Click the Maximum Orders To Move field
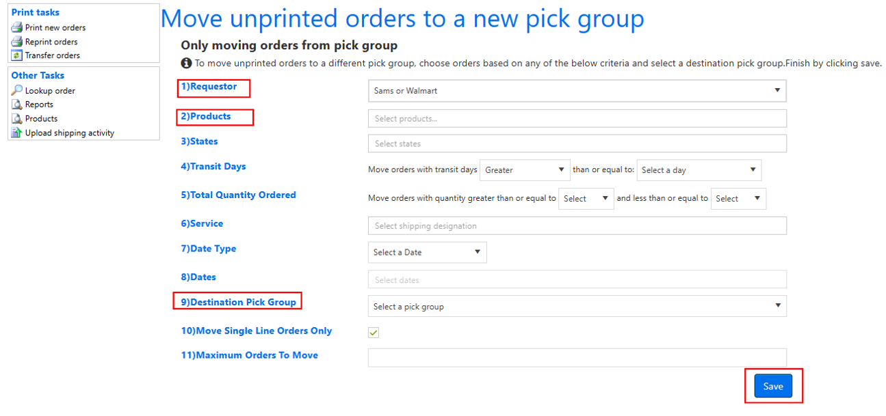The image size is (886, 416). coord(577,358)
